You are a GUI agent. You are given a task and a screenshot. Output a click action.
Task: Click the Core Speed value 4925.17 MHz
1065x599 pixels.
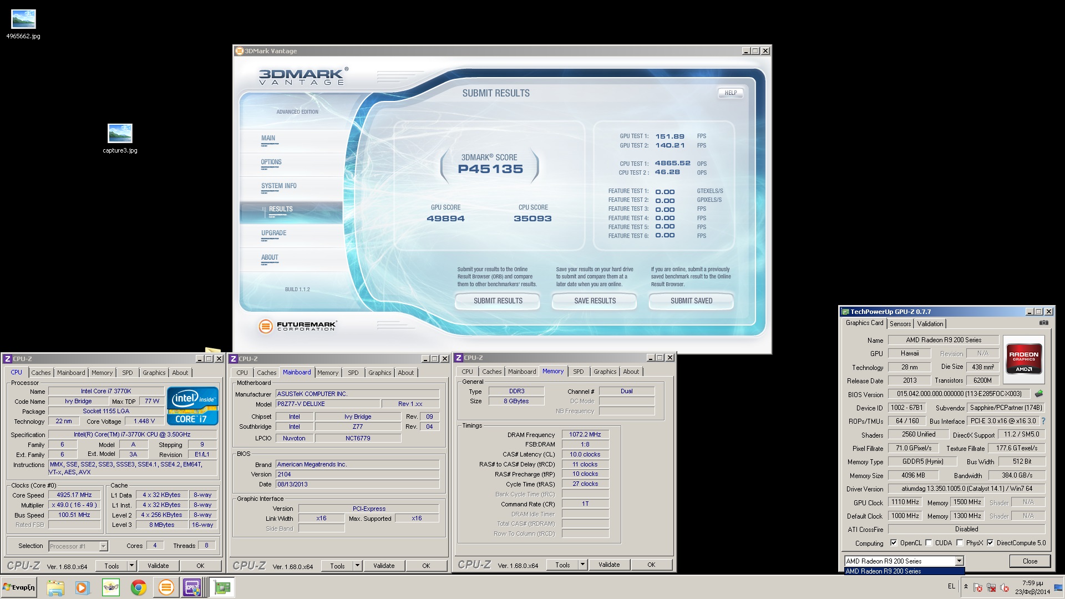click(x=74, y=495)
